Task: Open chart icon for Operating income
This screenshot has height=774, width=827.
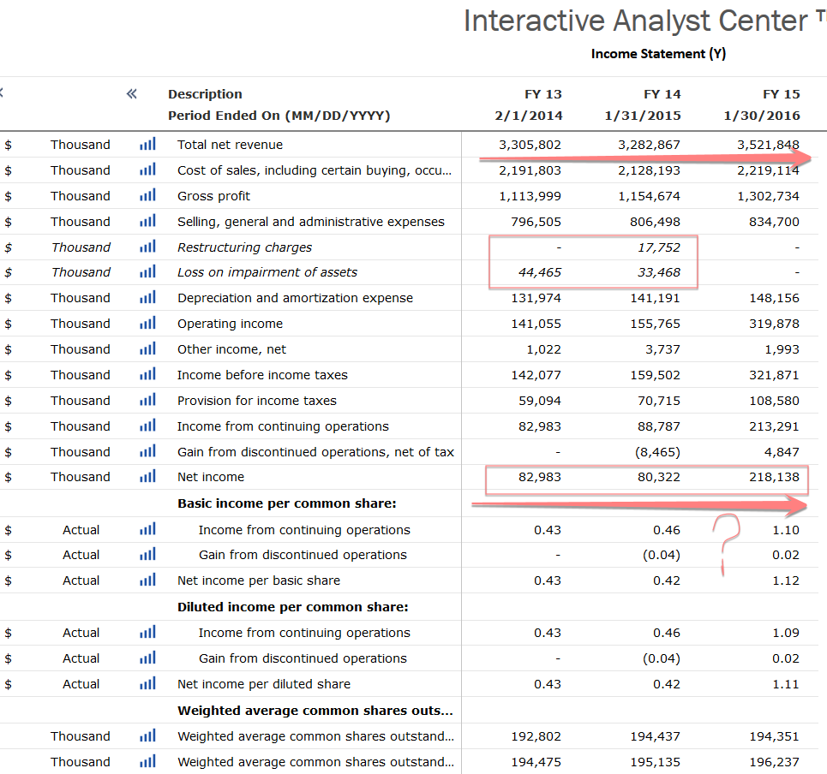Action: (147, 324)
